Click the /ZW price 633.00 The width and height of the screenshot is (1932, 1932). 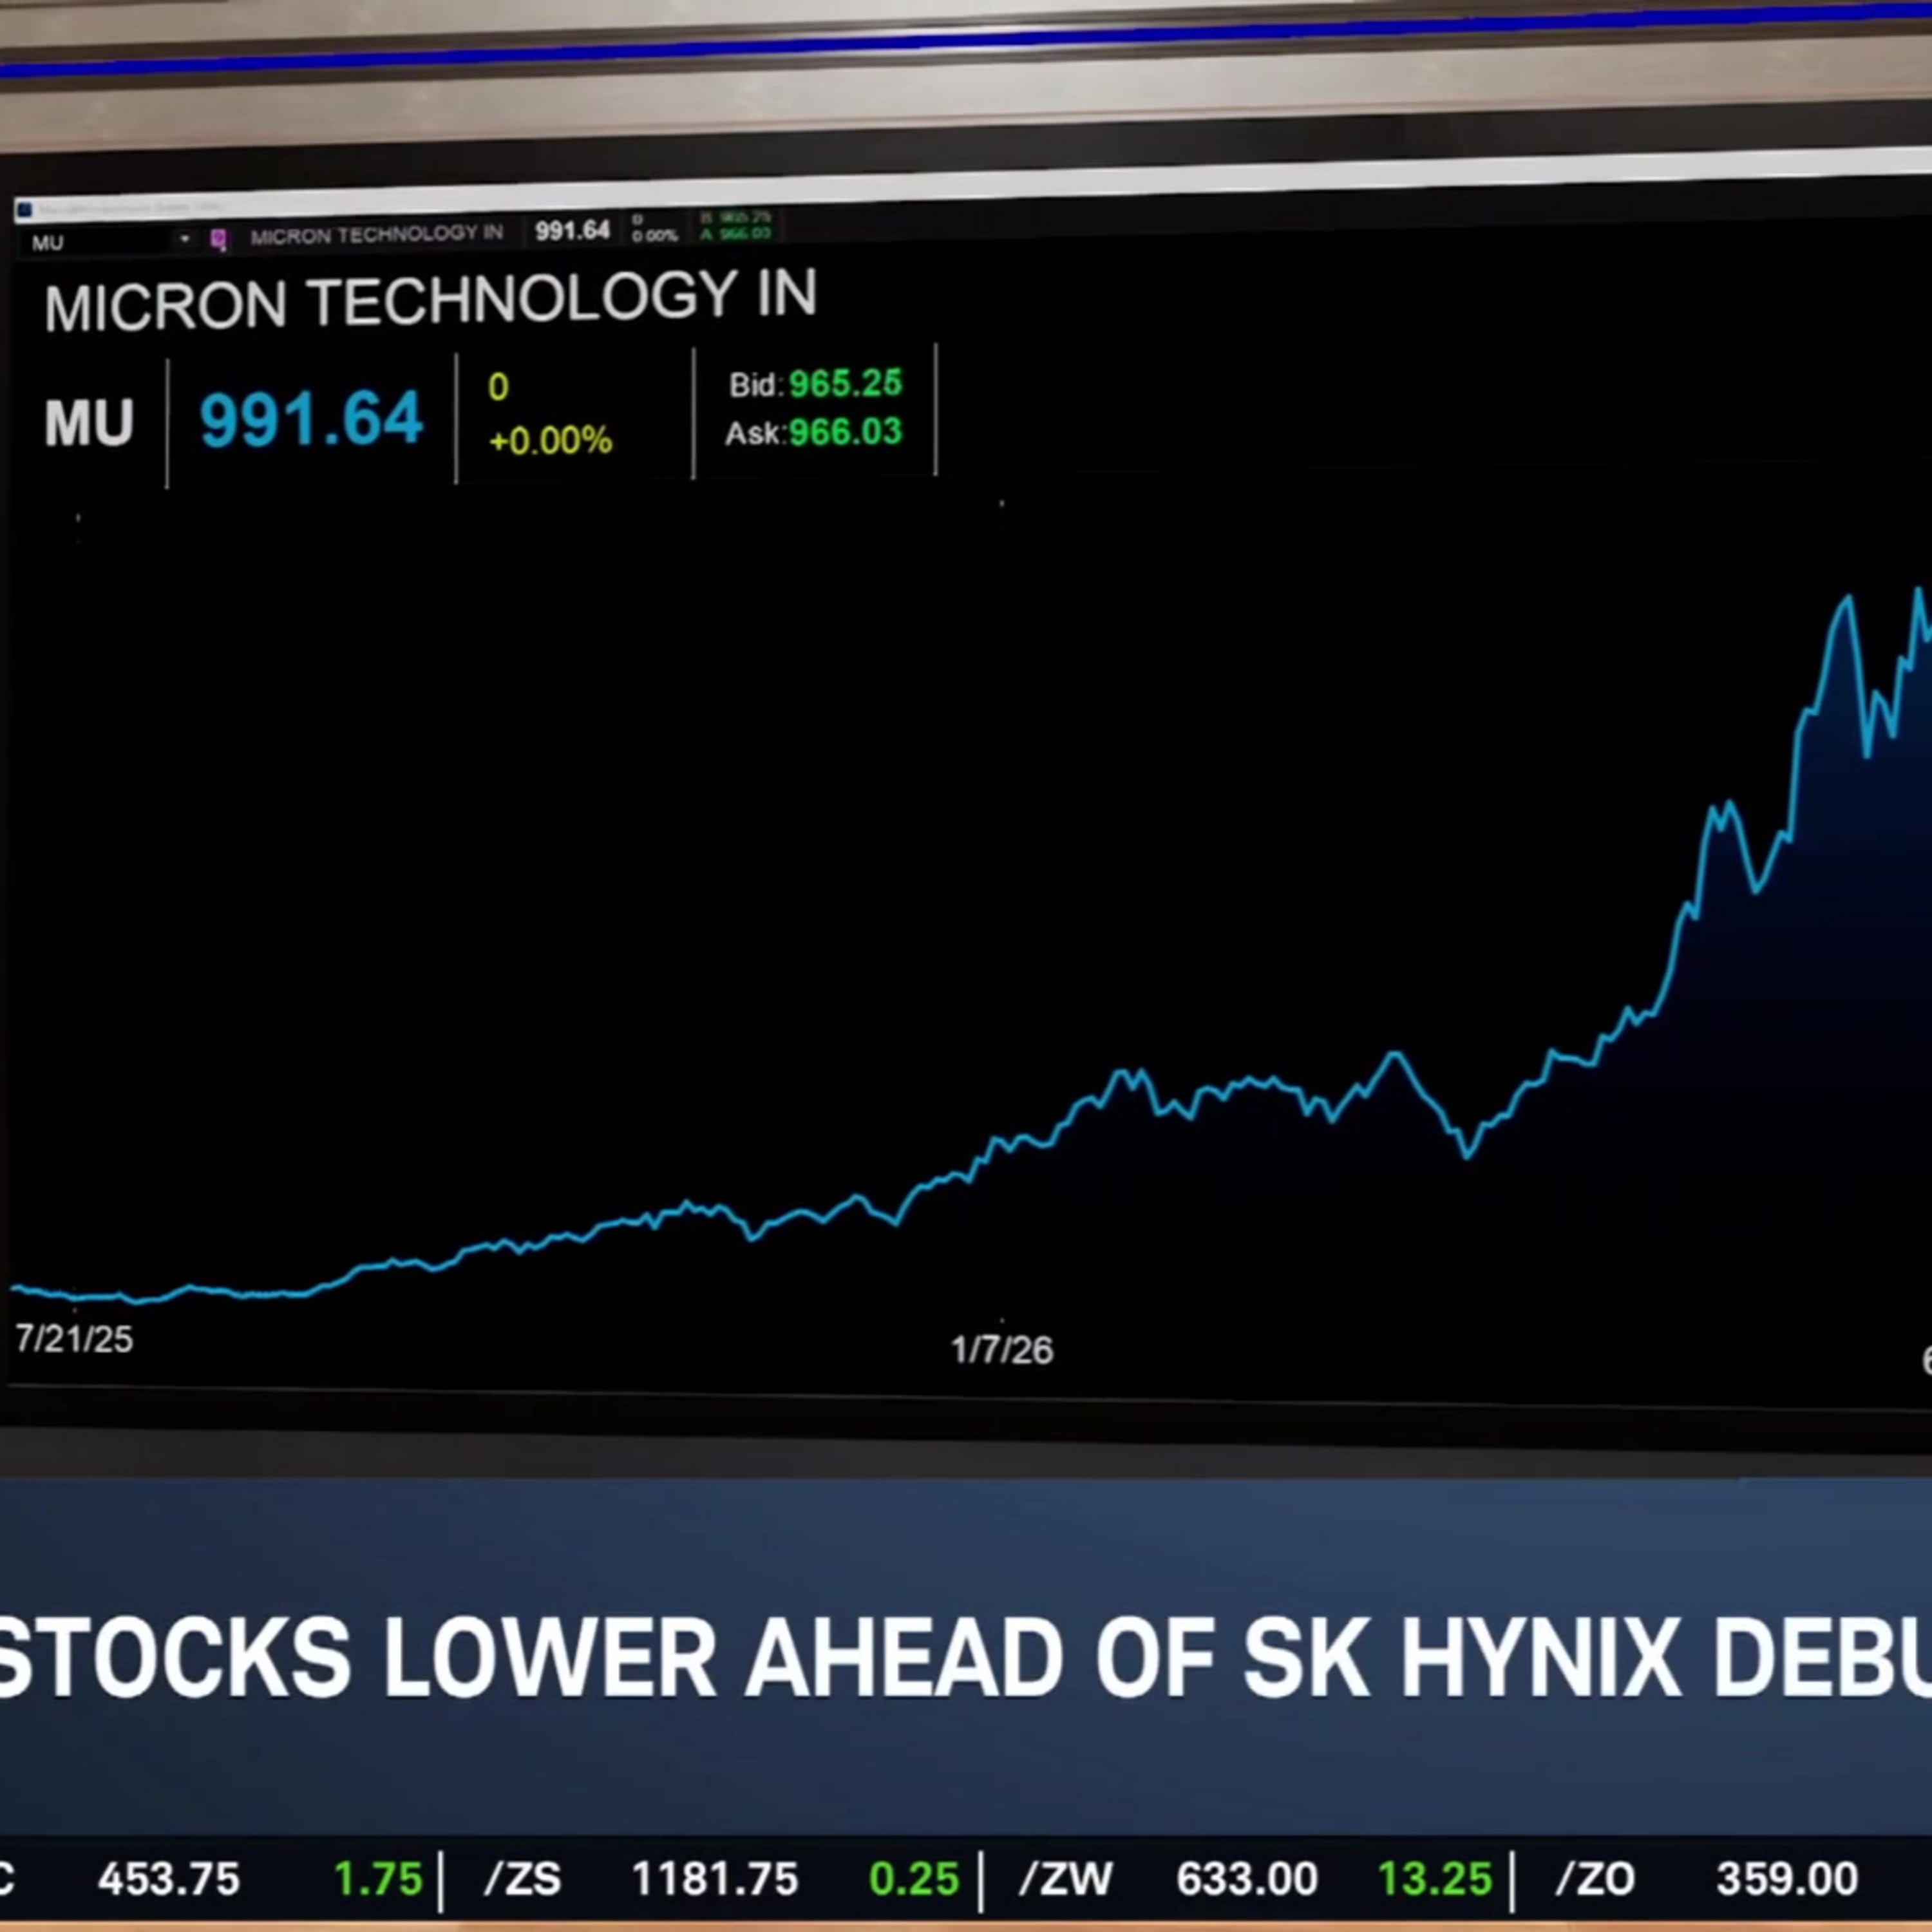click(1247, 1879)
